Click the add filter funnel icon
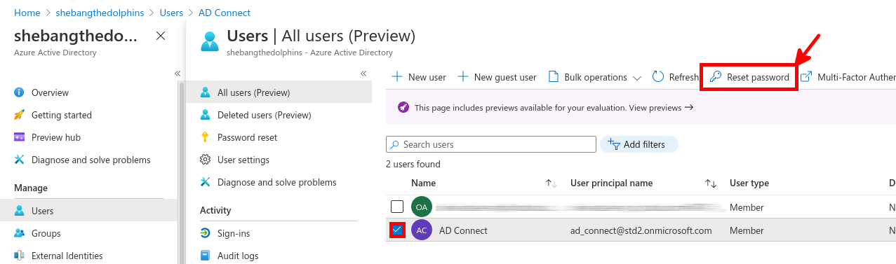Image resolution: width=896 pixels, height=264 pixels. click(613, 144)
